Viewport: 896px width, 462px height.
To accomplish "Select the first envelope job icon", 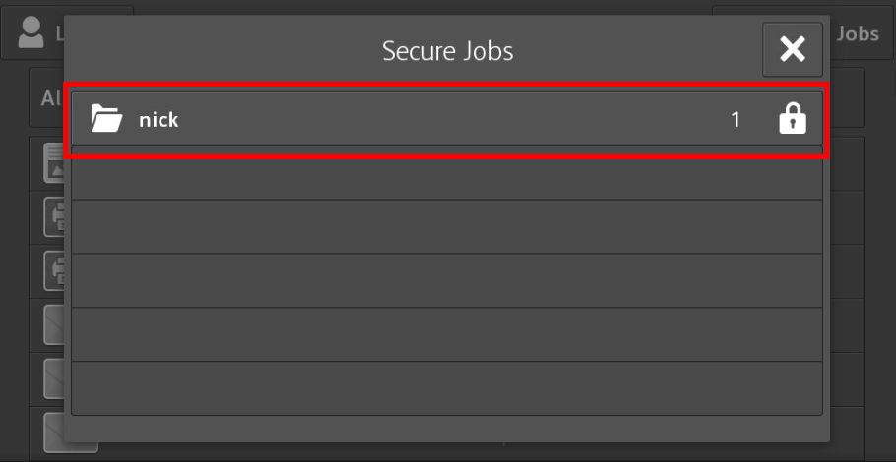I will coord(54,325).
